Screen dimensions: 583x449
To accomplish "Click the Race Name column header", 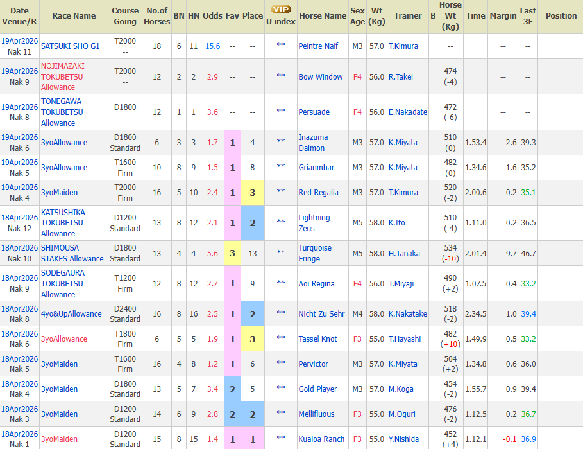I will [x=74, y=16].
